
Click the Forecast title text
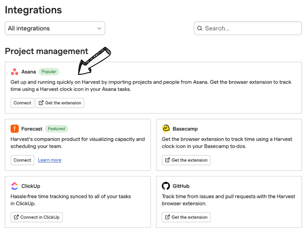32,129
